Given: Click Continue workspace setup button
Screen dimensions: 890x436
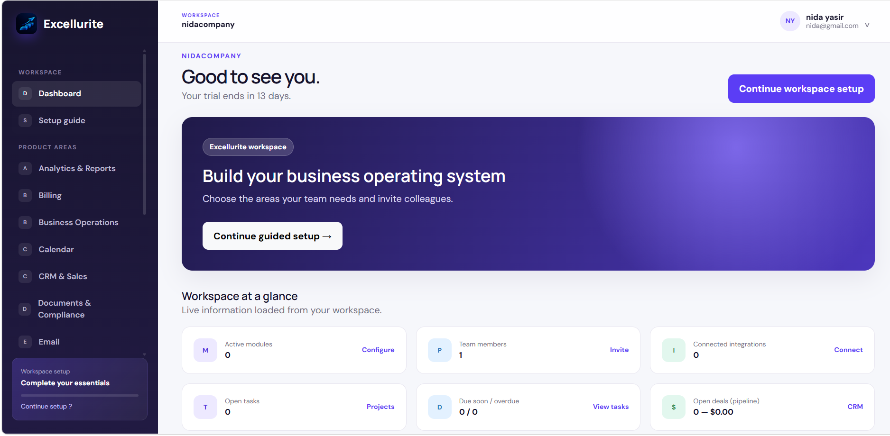Looking at the screenshot, I should pos(801,89).
